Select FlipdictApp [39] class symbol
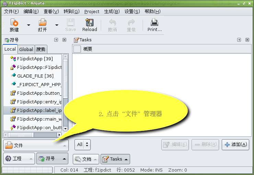The height and width of the screenshot is (175, 254). point(33,59)
